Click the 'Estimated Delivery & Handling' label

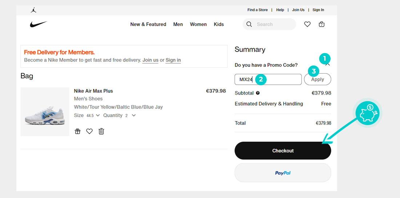pos(269,104)
